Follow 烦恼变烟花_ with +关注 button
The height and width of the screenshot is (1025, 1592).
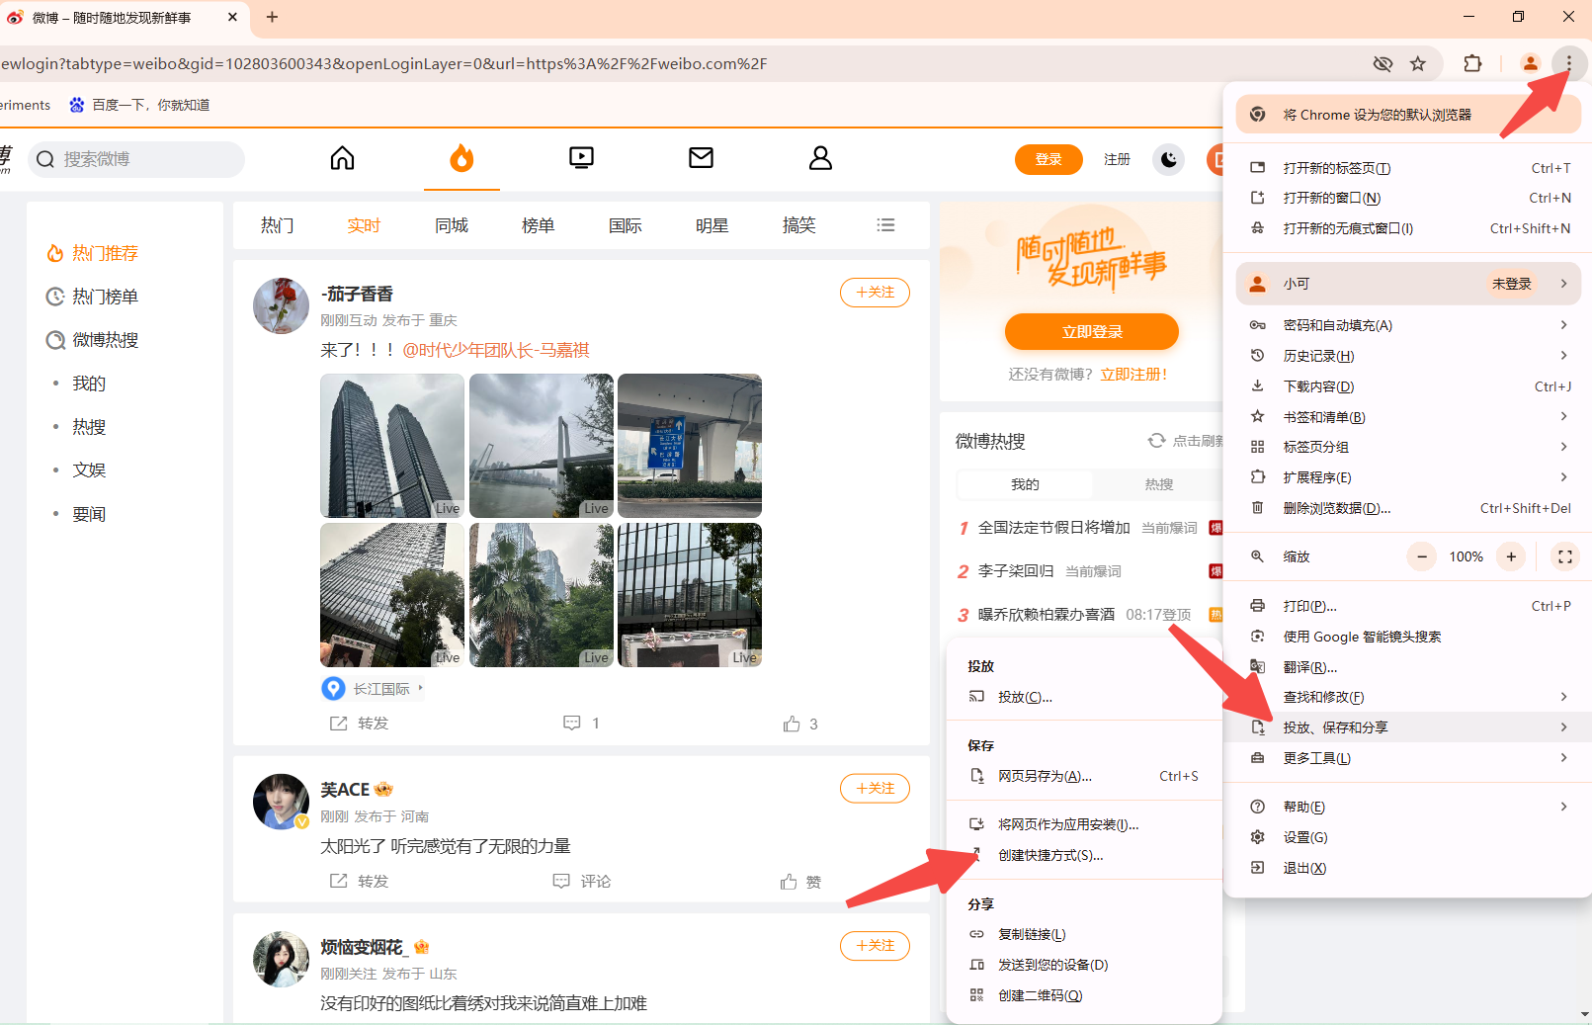coord(875,946)
